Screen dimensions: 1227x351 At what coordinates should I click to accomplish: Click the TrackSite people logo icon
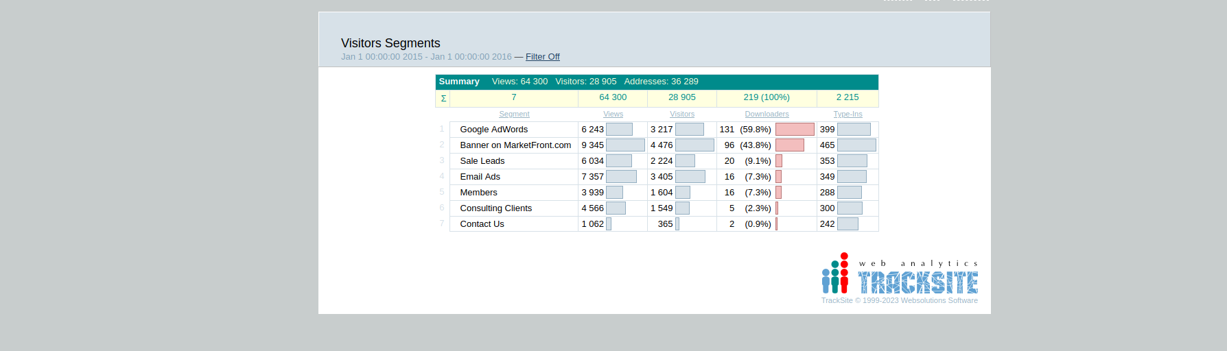835,274
